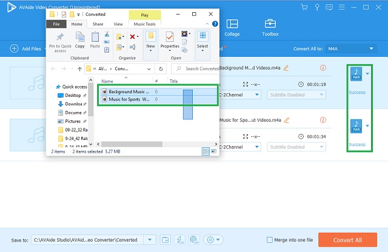This screenshot has width=388, height=252.
Task: Open second file's Subtitle Disabled dropdown
Action: pos(296,147)
